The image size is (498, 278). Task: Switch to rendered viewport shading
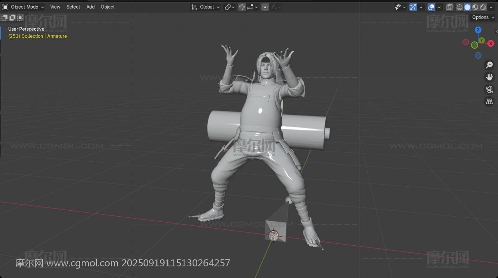[x=483, y=7]
